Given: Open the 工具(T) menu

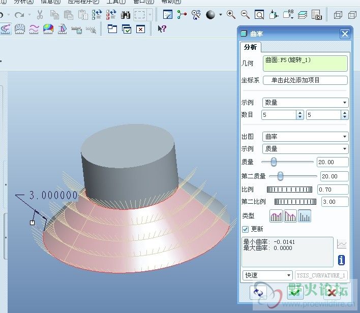Looking at the screenshot, I should tap(116, 2).
